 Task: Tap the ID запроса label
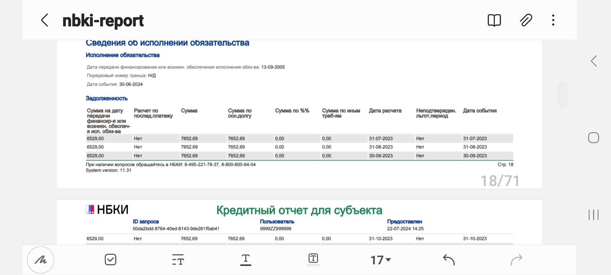click(x=146, y=222)
